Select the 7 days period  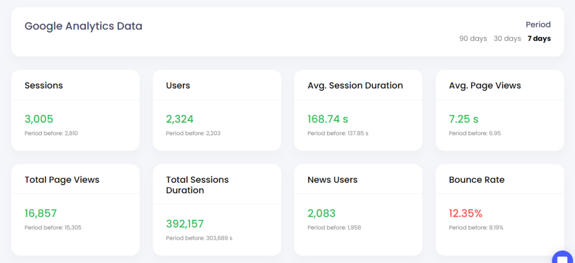(x=539, y=39)
